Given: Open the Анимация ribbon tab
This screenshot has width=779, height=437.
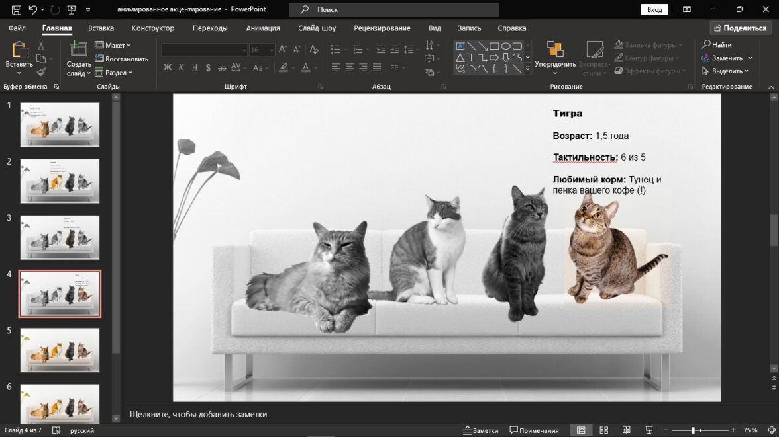Looking at the screenshot, I should [262, 28].
